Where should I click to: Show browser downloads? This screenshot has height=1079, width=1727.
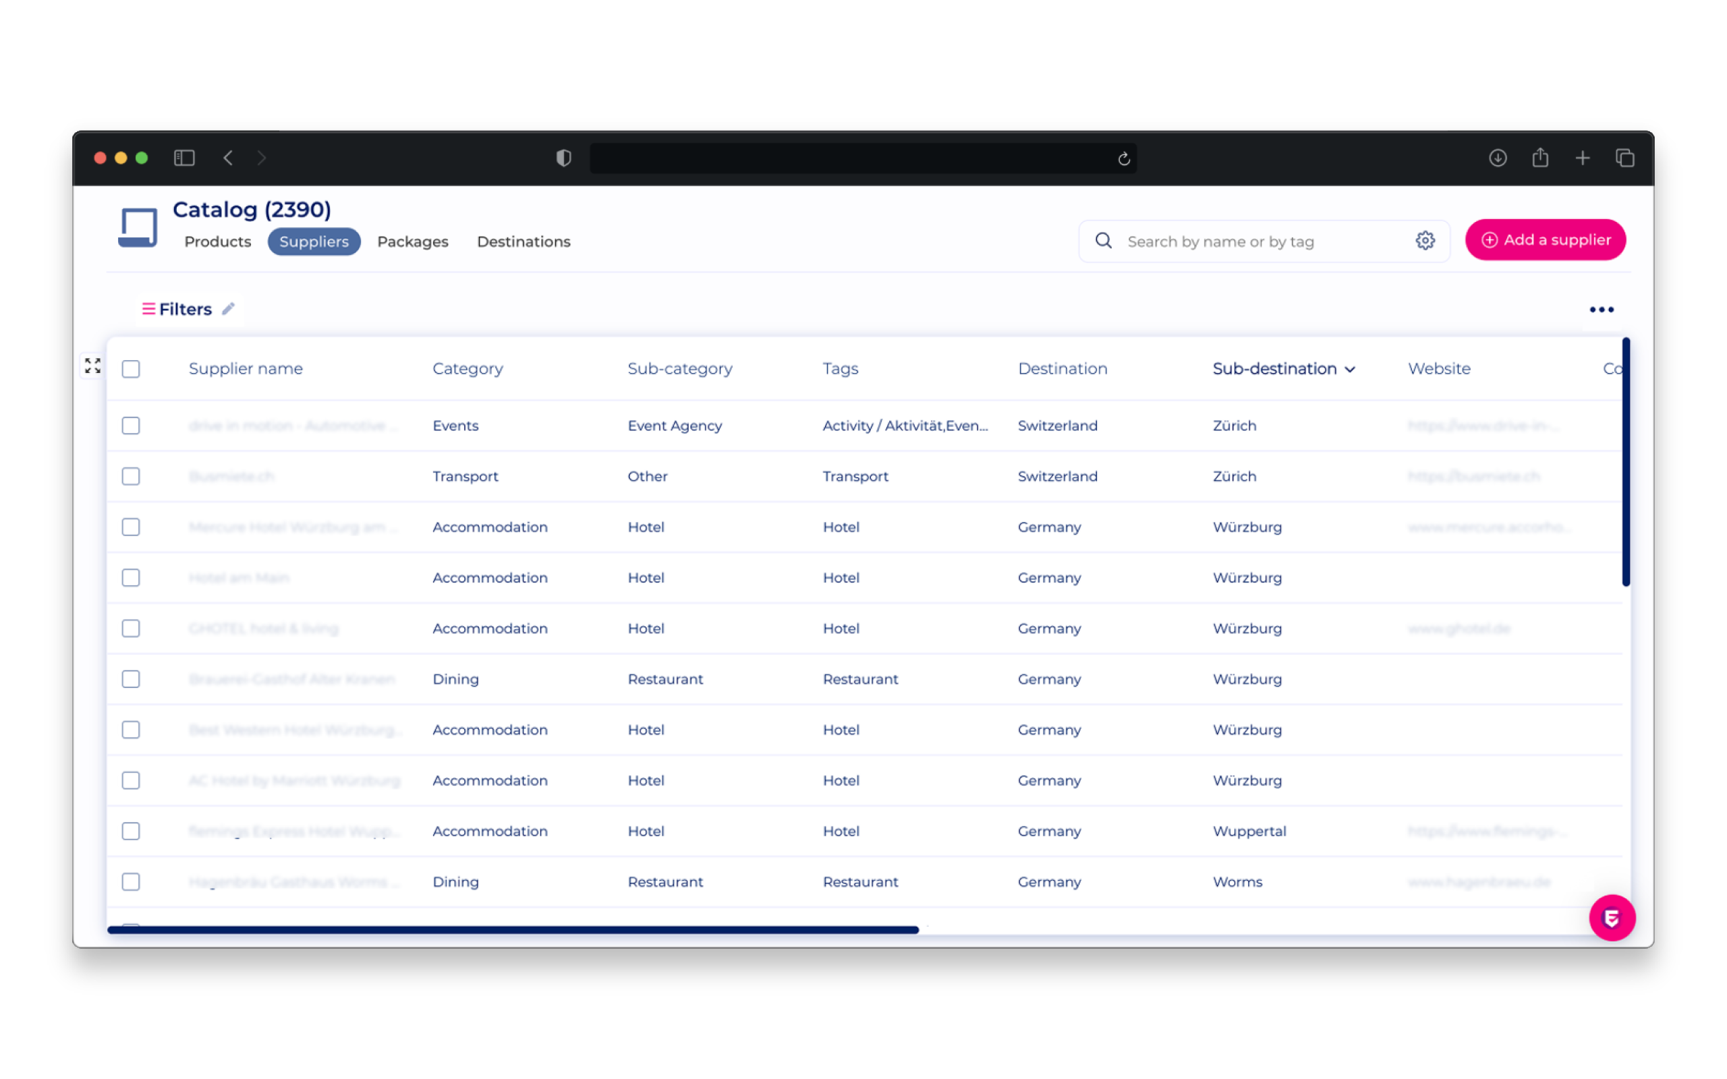click(1497, 158)
